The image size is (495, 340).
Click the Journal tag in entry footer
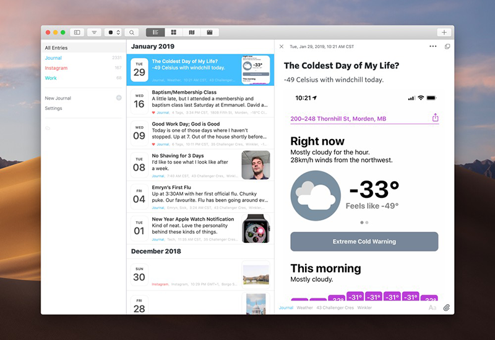pos(286,307)
